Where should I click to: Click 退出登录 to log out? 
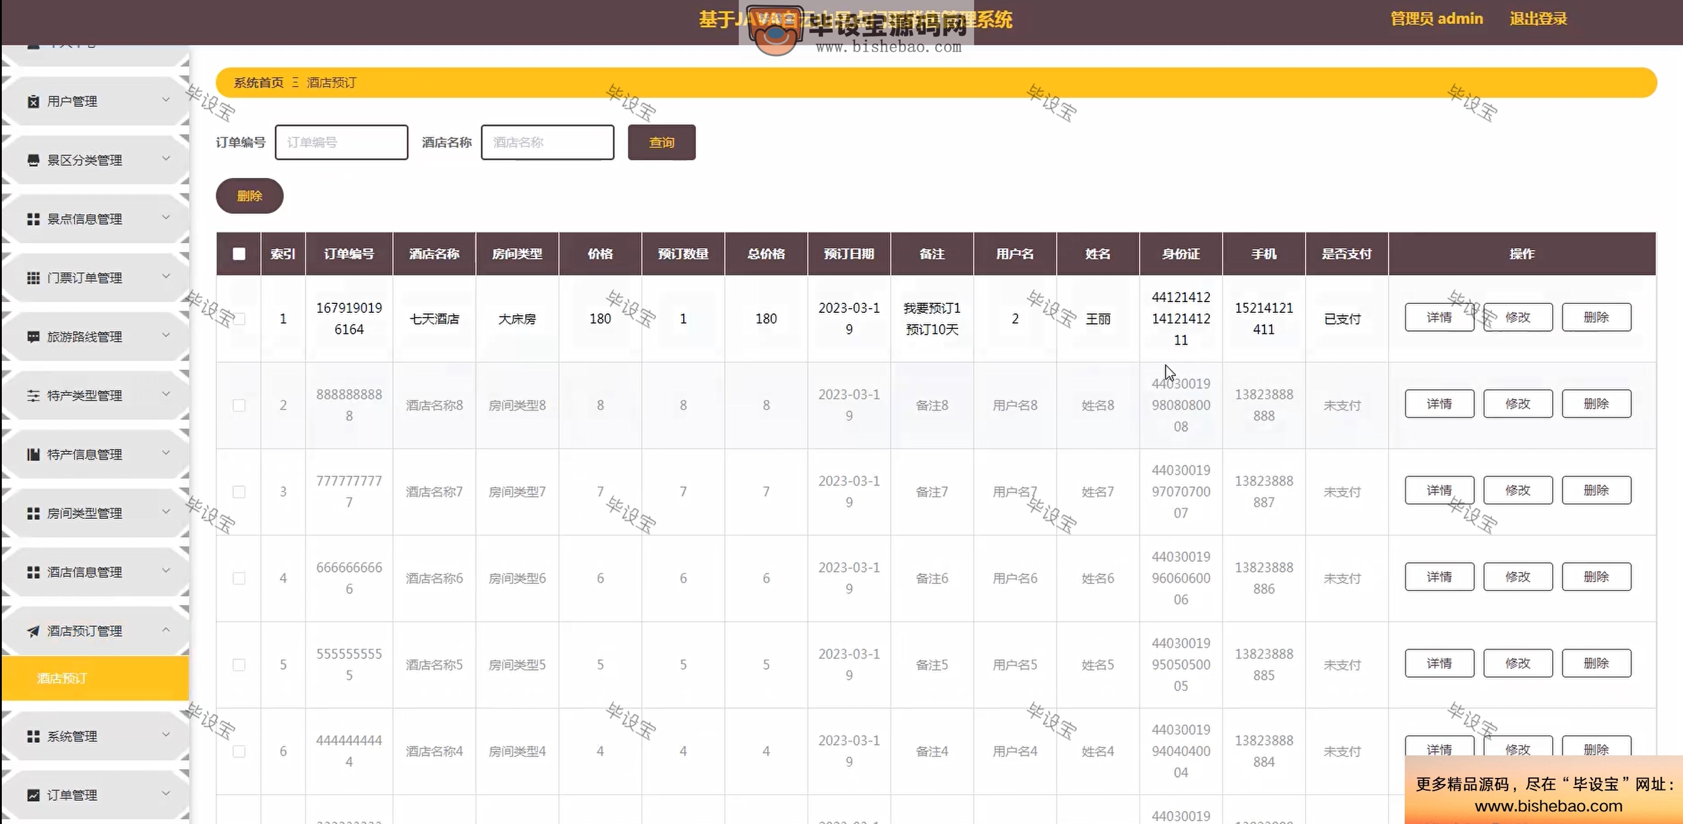point(1538,19)
